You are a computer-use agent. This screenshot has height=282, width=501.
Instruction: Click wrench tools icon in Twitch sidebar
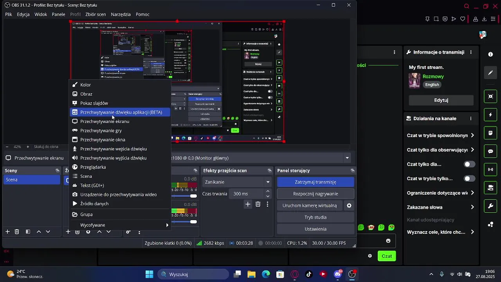490,206
